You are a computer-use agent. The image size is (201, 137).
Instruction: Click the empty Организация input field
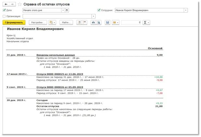click(x=57, y=16)
